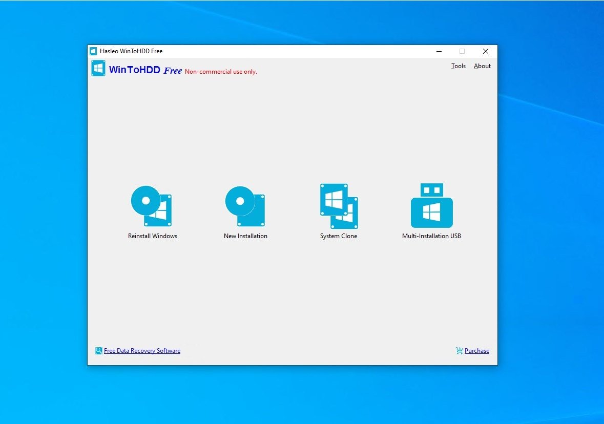The image size is (604, 424).
Task: Open the Multi-Installation USB icon
Action: click(431, 206)
